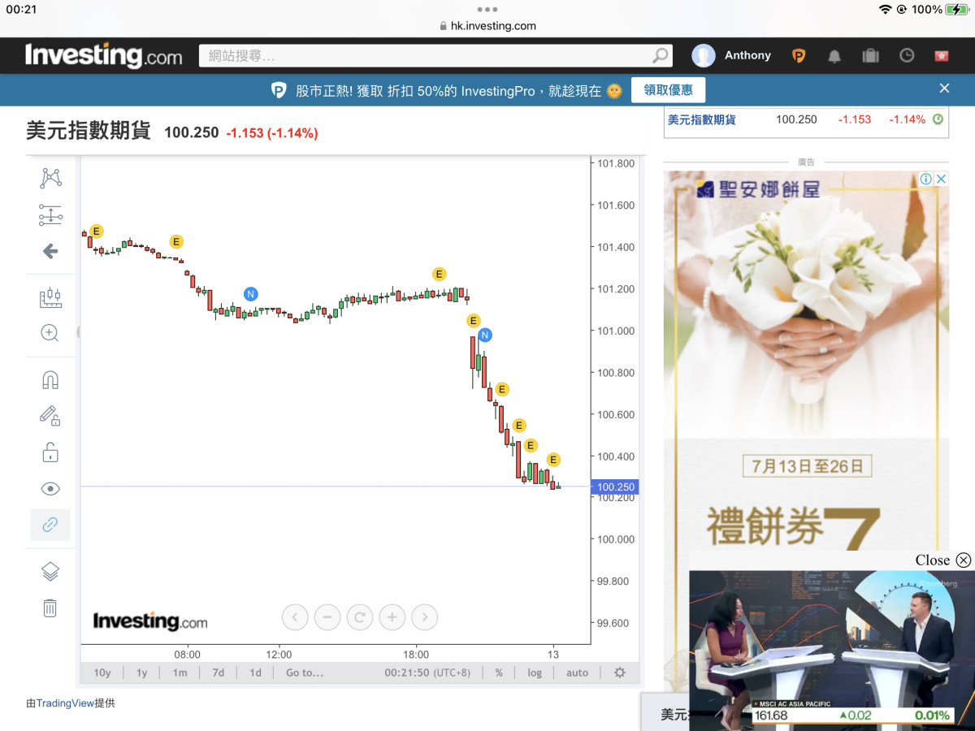Select the 1m time range

(x=180, y=673)
